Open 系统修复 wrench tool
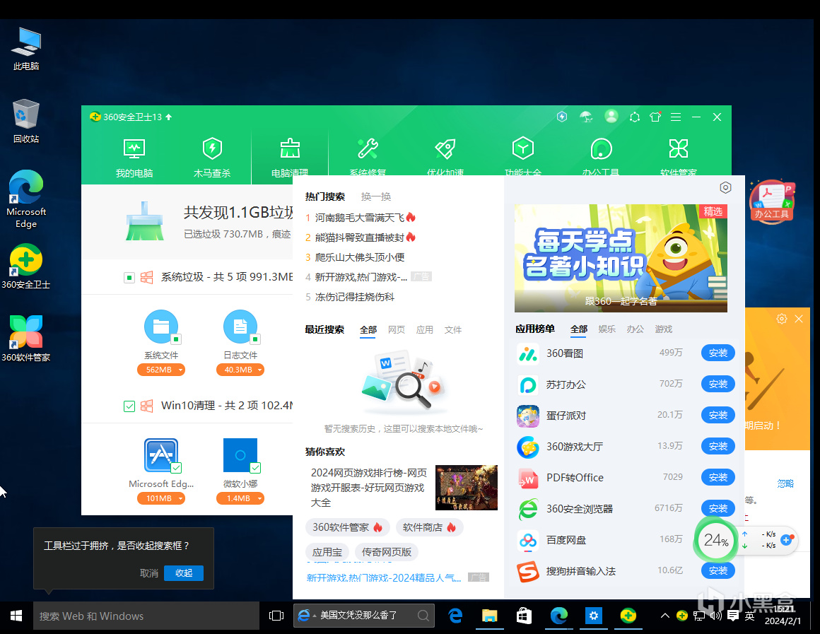820x634 pixels. [x=368, y=158]
